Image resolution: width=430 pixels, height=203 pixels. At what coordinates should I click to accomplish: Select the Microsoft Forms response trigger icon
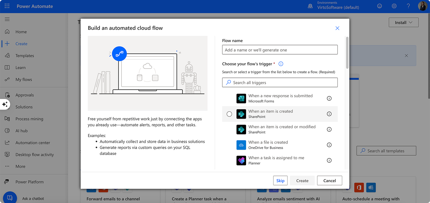pos(241,98)
